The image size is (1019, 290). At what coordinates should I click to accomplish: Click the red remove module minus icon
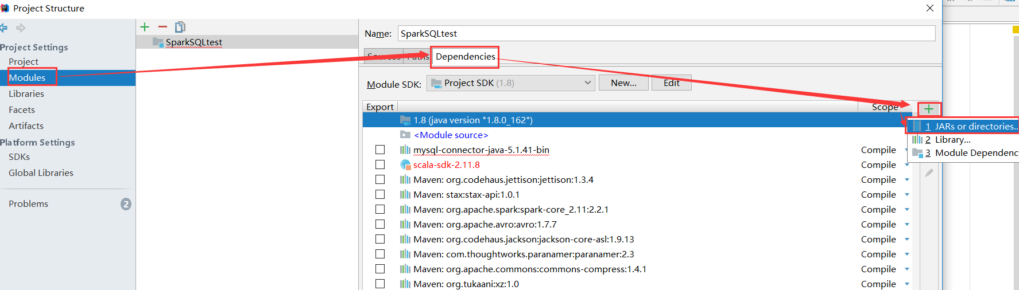point(162,27)
